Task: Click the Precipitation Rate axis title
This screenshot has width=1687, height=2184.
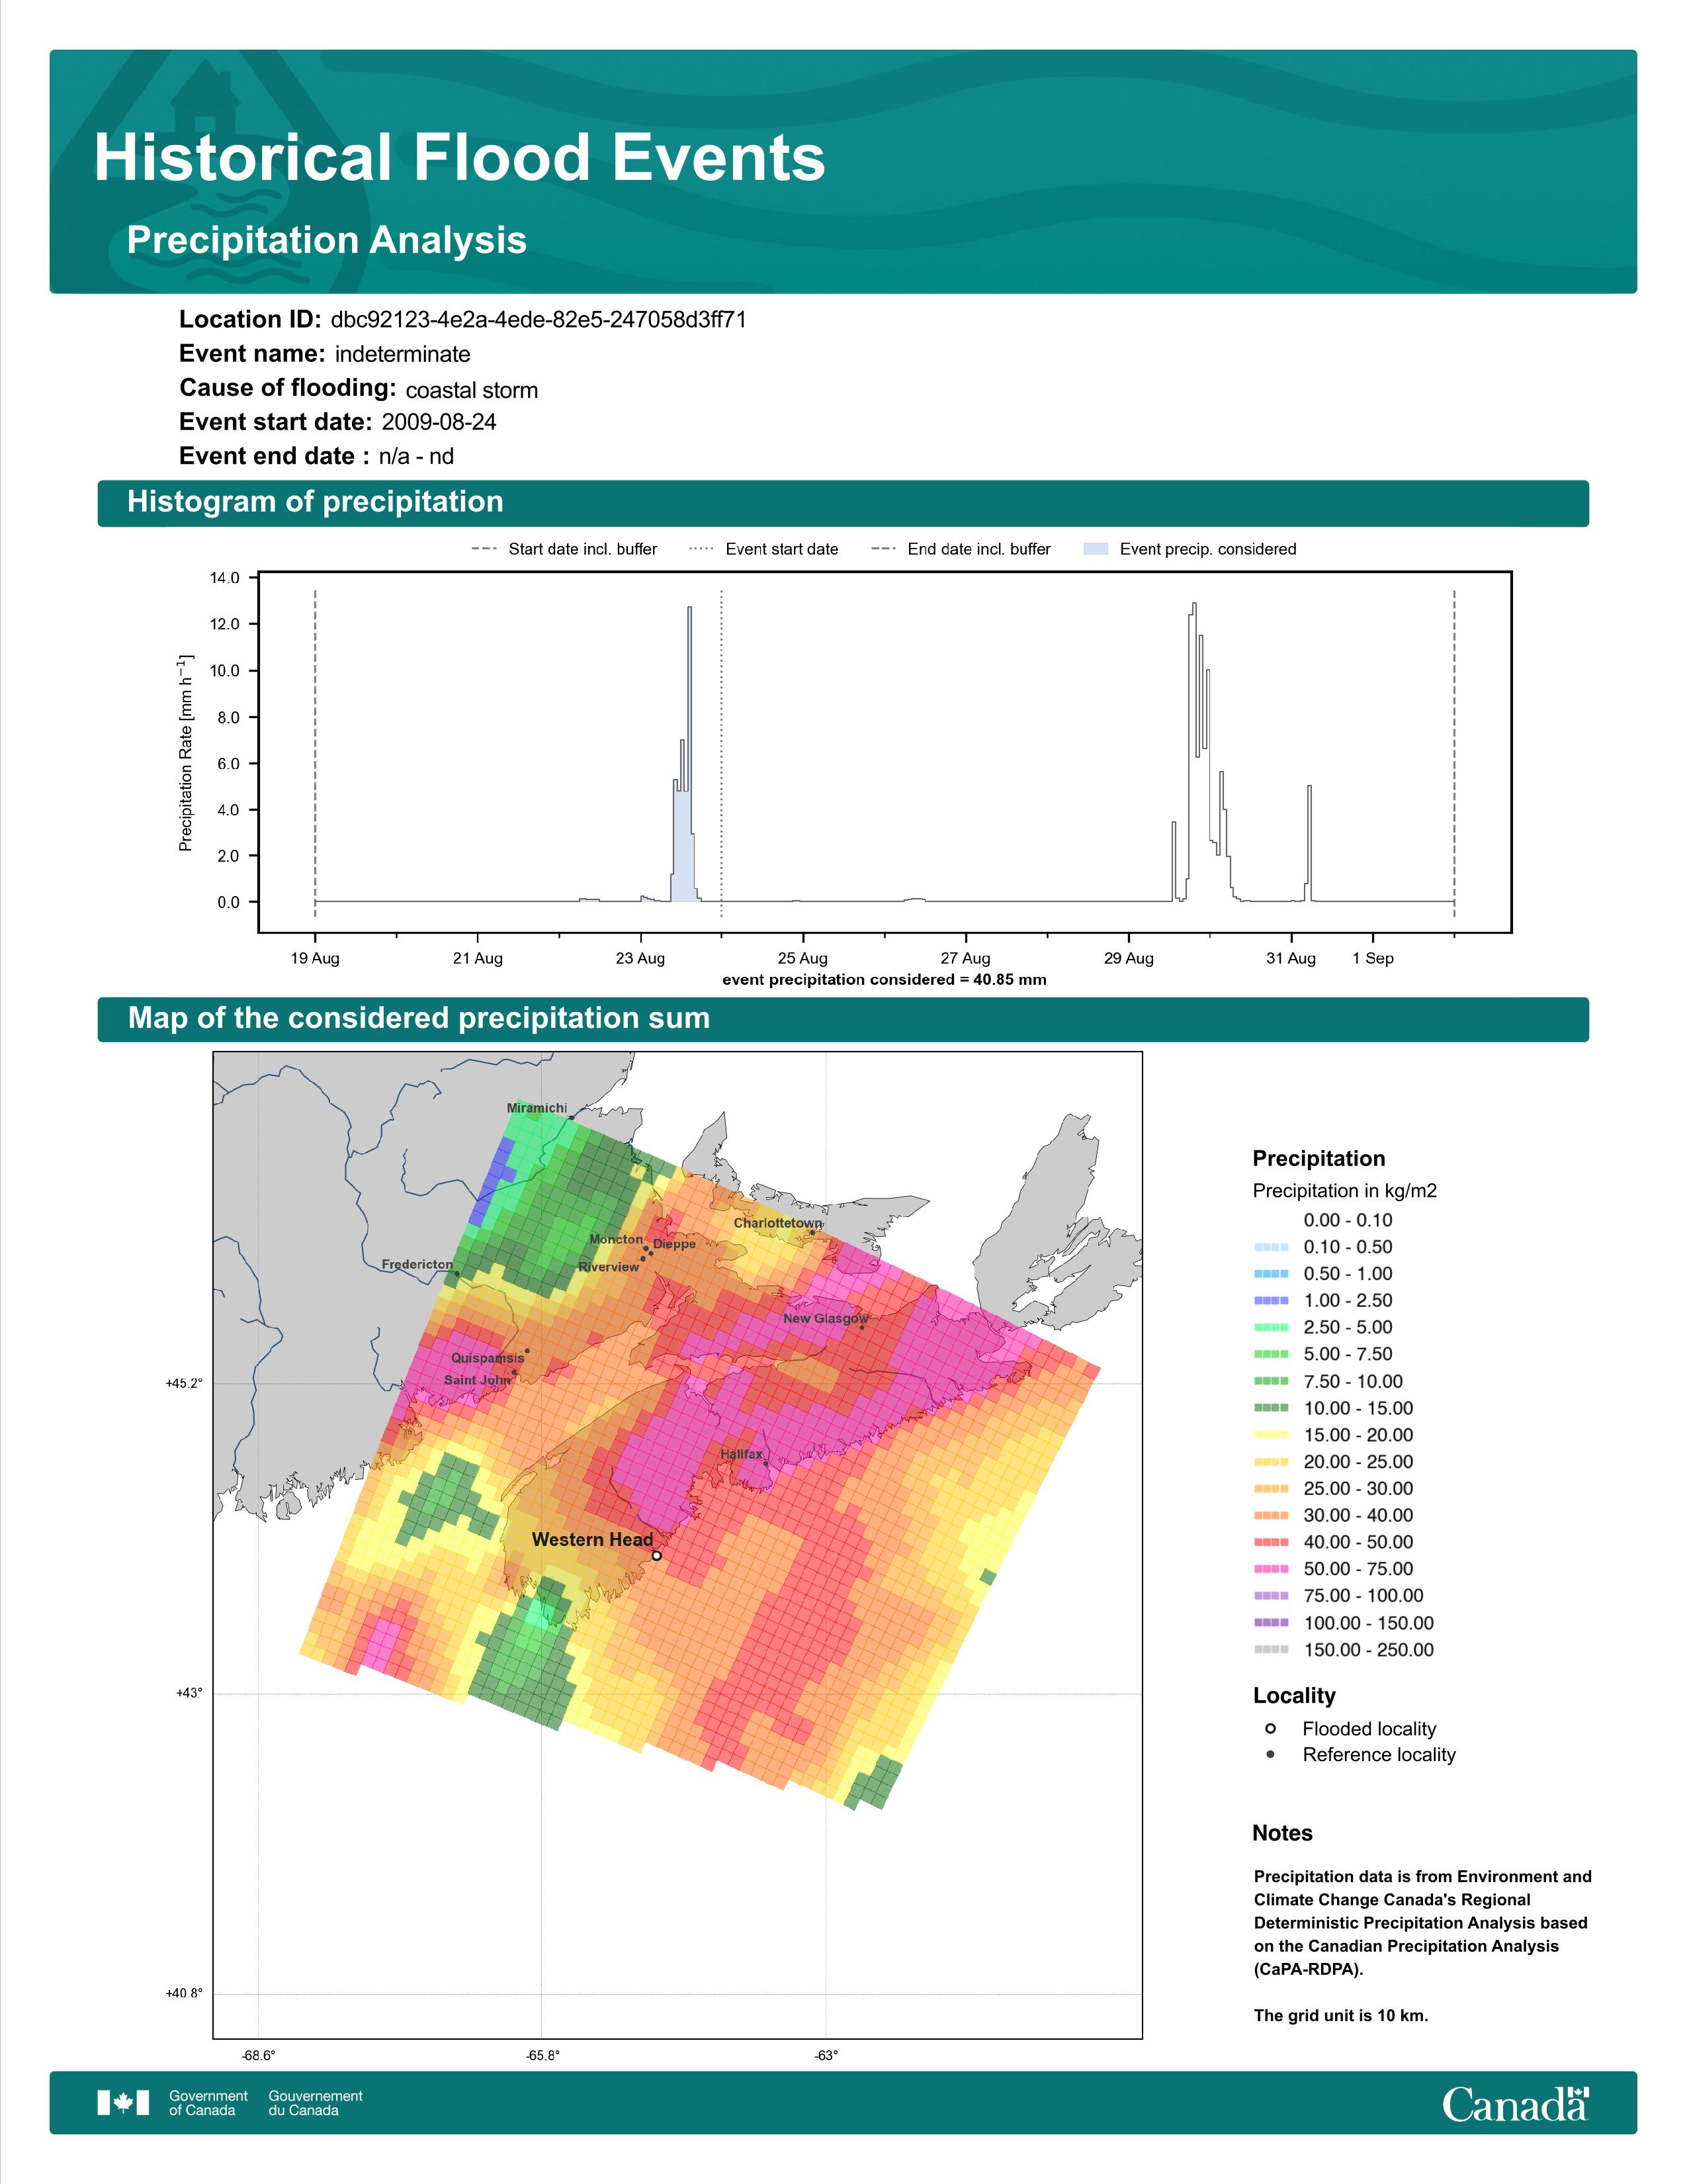Action: click(x=185, y=753)
